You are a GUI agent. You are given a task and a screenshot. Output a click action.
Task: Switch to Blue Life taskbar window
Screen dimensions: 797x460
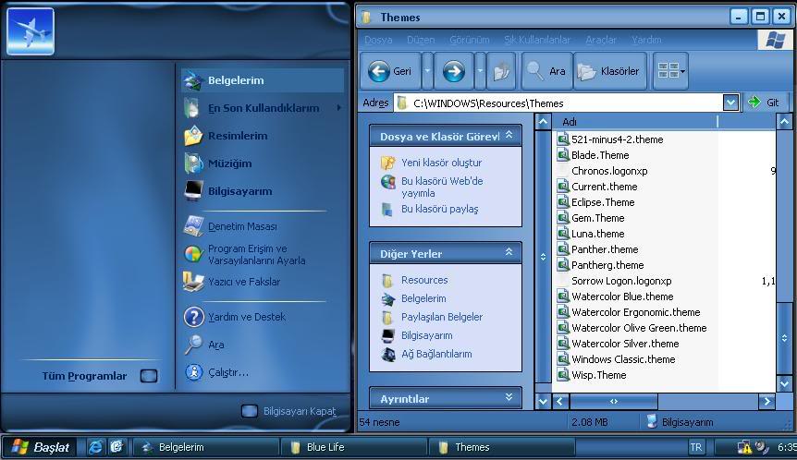(354, 447)
